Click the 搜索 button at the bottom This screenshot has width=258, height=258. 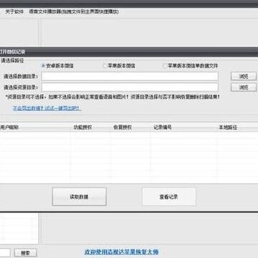click(25, 253)
